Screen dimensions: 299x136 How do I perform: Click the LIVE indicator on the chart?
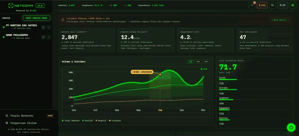click(x=204, y=69)
